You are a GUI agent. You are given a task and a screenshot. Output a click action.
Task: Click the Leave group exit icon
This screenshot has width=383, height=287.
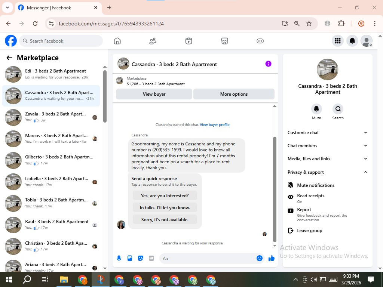tap(290, 231)
